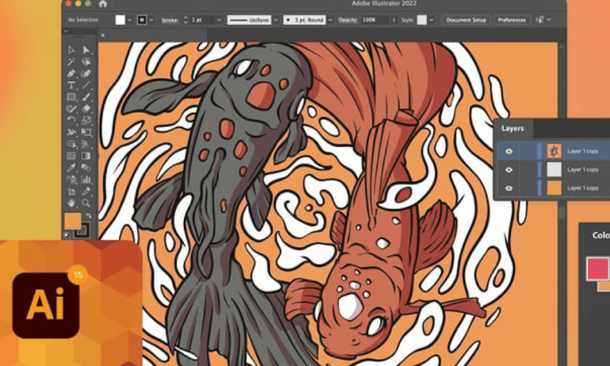Open the Opacity panel link
This screenshot has width=610, height=366.
[347, 20]
